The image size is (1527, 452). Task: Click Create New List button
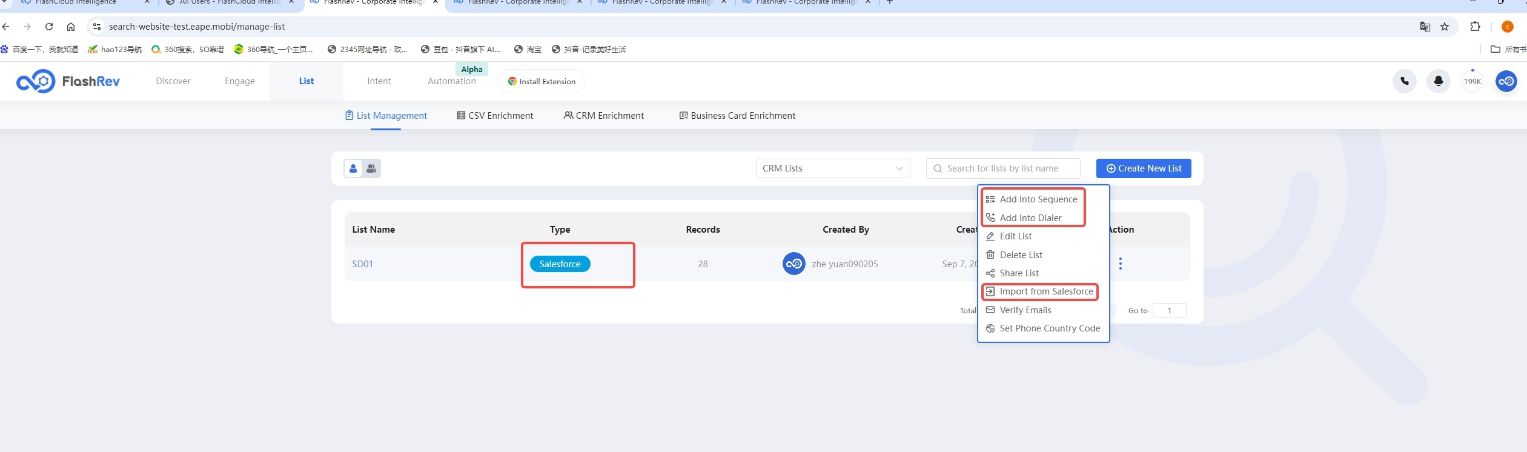pyautogui.click(x=1144, y=168)
